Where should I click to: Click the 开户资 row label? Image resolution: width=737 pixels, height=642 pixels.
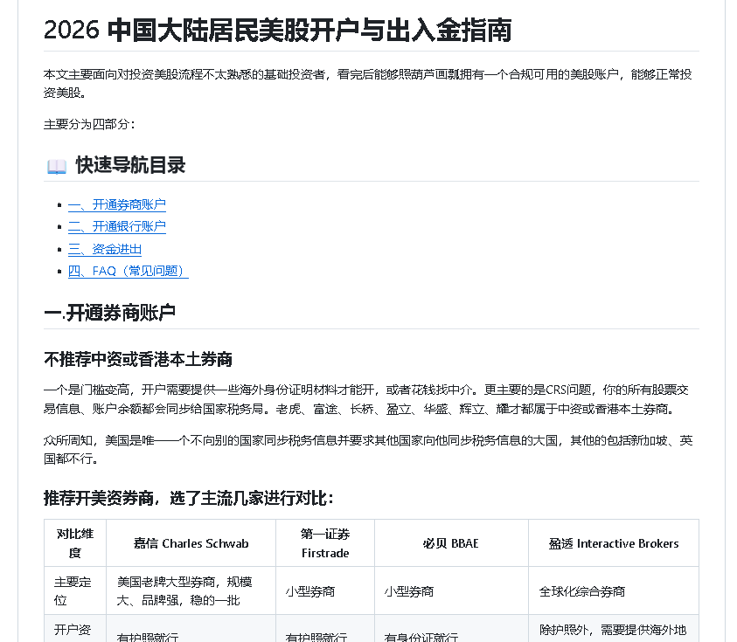(75, 629)
